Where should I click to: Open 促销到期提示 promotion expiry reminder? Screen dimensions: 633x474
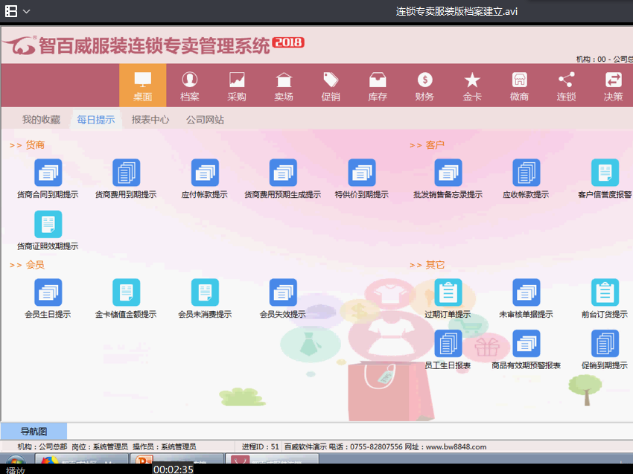tap(604, 345)
